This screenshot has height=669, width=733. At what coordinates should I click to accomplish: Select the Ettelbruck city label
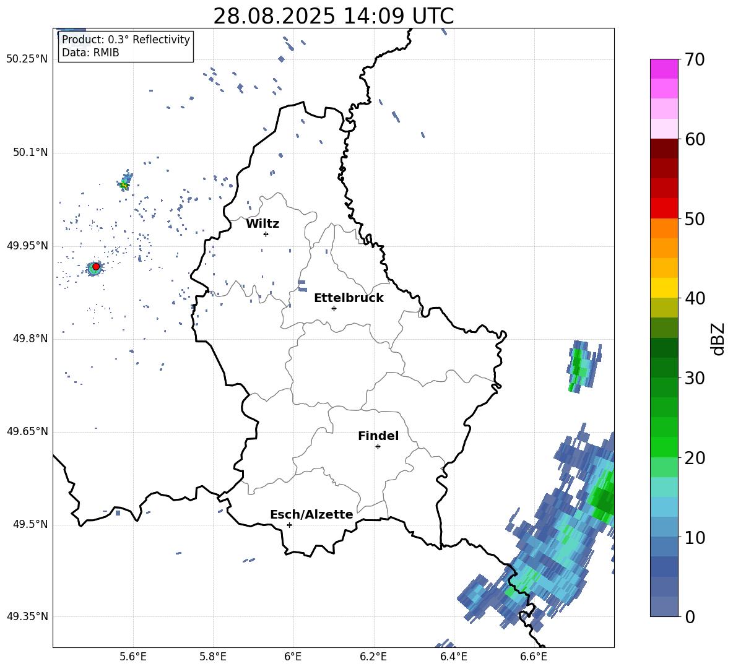click(349, 298)
